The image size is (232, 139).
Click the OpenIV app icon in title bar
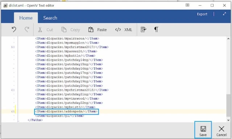pos(5,5)
